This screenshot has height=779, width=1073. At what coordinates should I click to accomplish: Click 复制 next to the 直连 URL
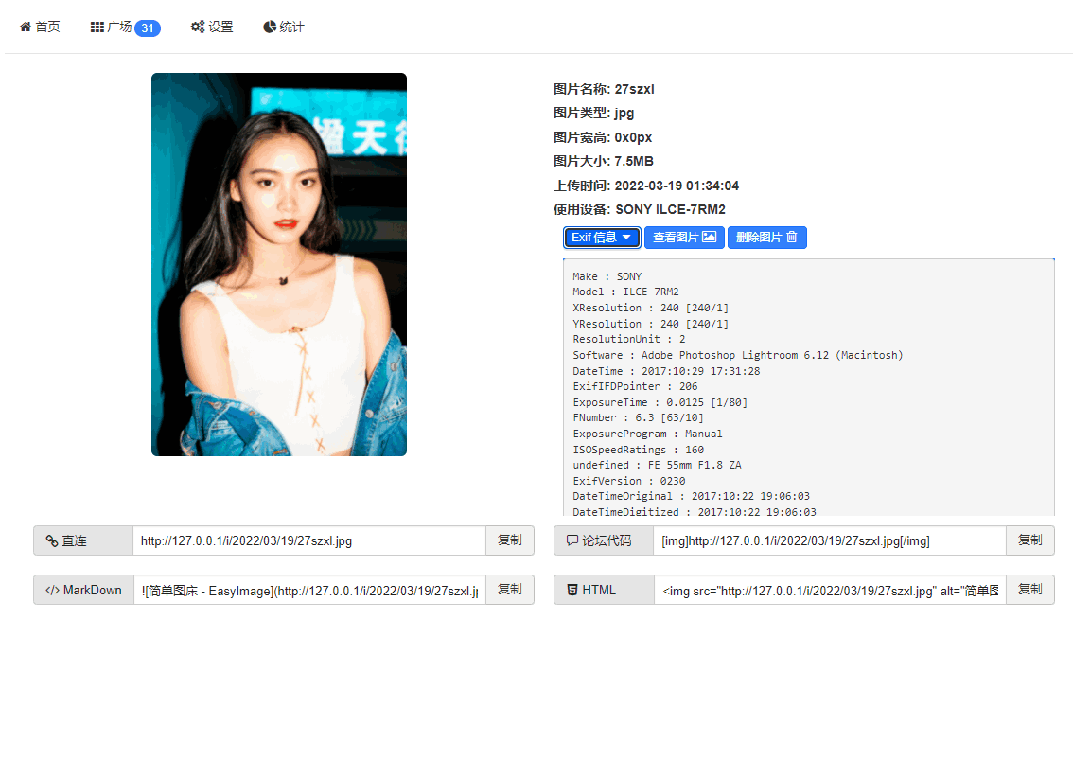pyautogui.click(x=510, y=540)
